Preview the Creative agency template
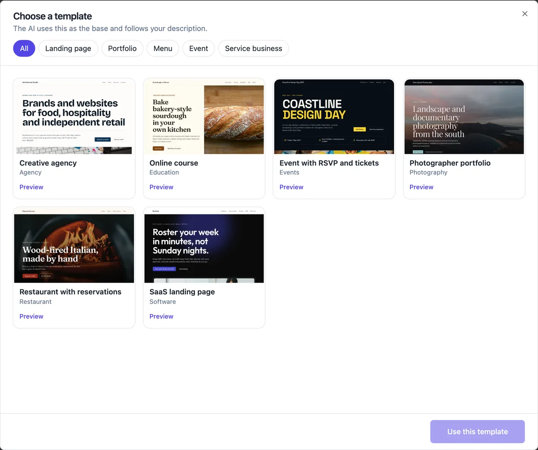 [x=31, y=187]
